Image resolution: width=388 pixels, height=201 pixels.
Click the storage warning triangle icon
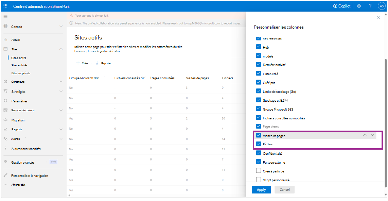click(x=71, y=15)
